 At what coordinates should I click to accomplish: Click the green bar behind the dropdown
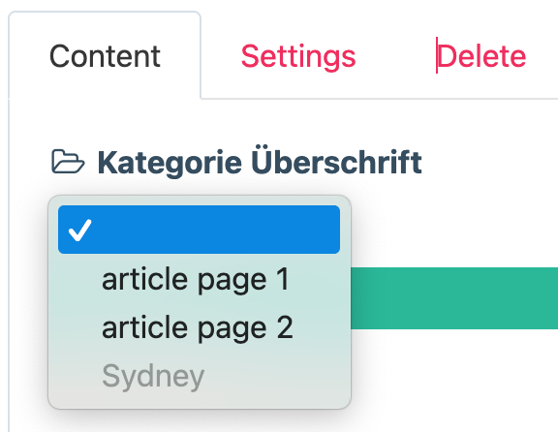pyautogui.click(x=454, y=298)
